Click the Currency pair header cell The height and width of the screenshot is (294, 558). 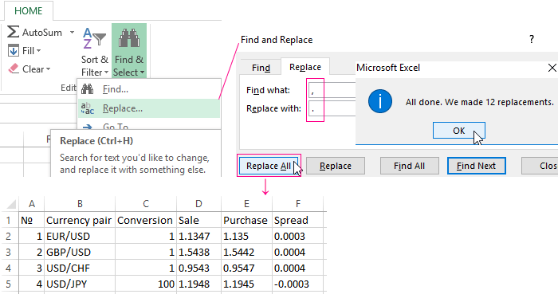pyautogui.click(x=80, y=220)
